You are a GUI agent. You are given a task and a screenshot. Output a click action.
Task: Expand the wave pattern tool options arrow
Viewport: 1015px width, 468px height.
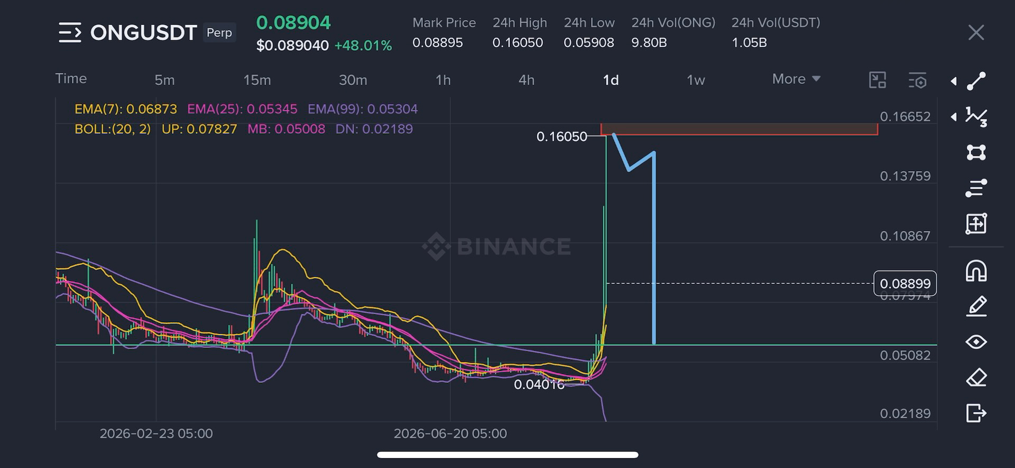pyautogui.click(x=954, y=117)
